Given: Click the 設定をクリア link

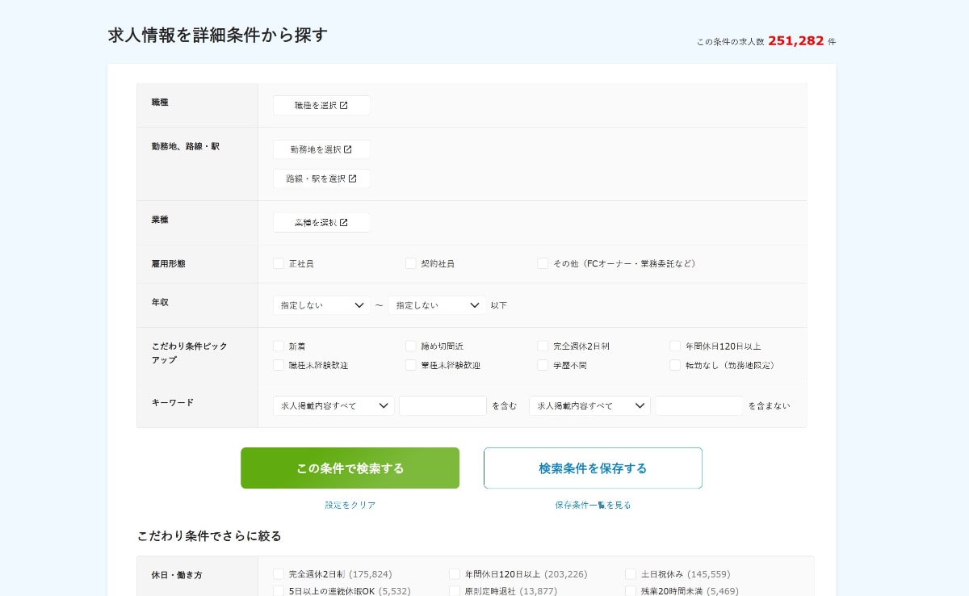Looking at the screenshot, I should [350, 505].
